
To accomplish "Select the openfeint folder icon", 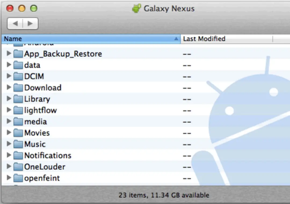I will (18, 178).
